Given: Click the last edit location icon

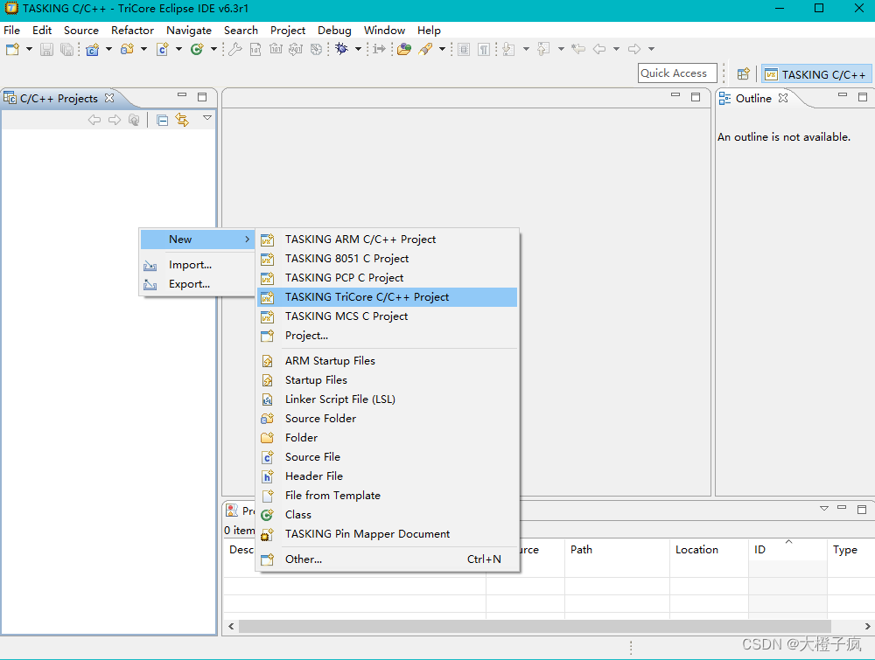Looking at the screenshot, I should [578, 49].
